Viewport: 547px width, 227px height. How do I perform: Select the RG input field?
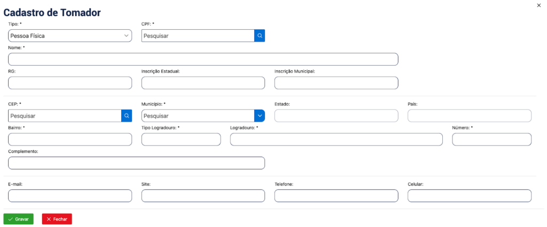click(x=70, y=83)
